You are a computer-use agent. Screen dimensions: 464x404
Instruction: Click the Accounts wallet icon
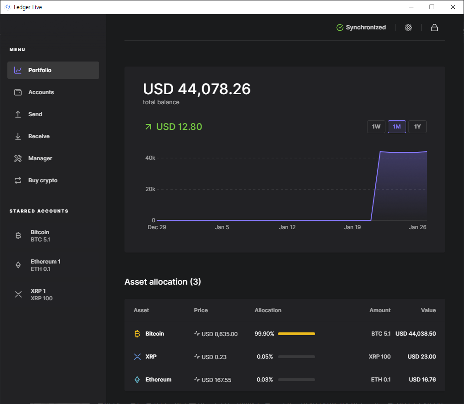(x=18, y=92)
